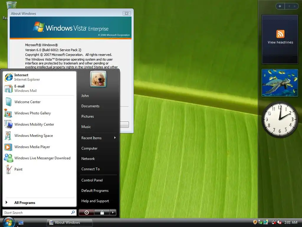Close the About Windows dialog
302x227 pixels.
(127, 13)
